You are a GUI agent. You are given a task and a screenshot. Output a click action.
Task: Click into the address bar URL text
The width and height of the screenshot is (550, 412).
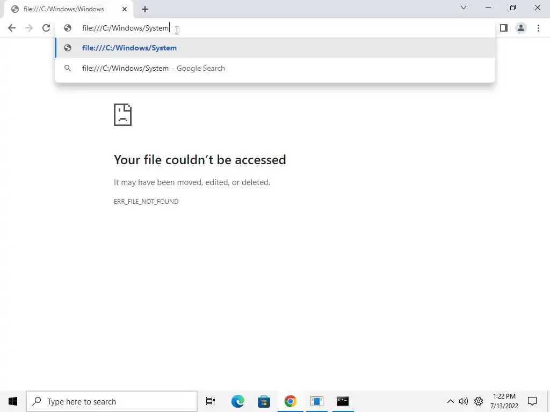tap(125, 28)
